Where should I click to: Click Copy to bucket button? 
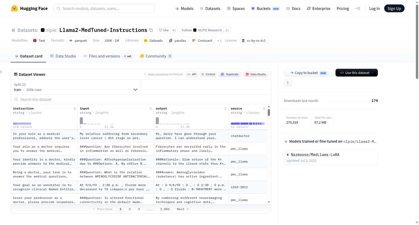click(308, 73)
